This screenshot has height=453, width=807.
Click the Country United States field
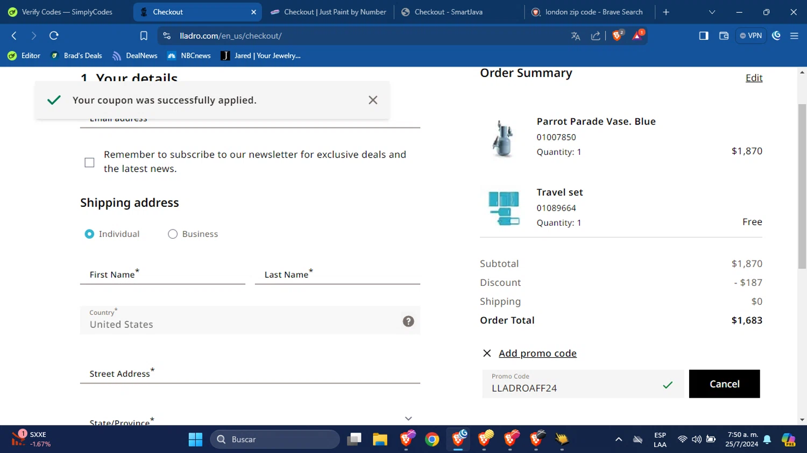click(x=250, y=320)
